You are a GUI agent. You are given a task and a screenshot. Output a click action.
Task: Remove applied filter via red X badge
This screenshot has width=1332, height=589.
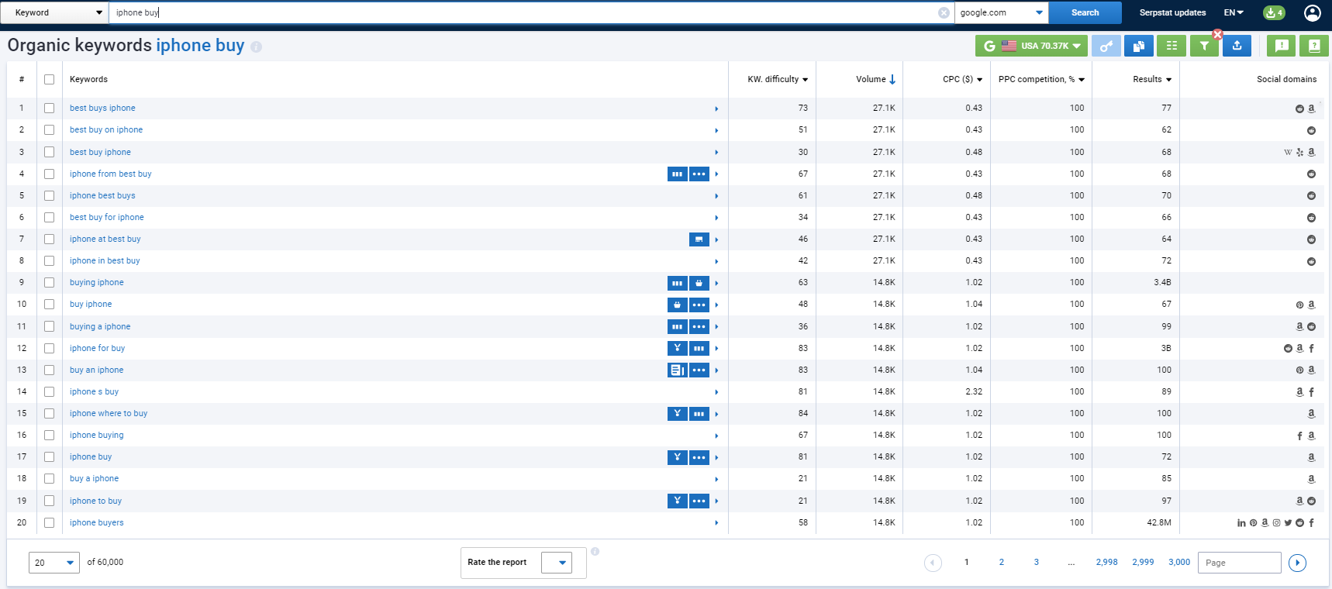1217,34
